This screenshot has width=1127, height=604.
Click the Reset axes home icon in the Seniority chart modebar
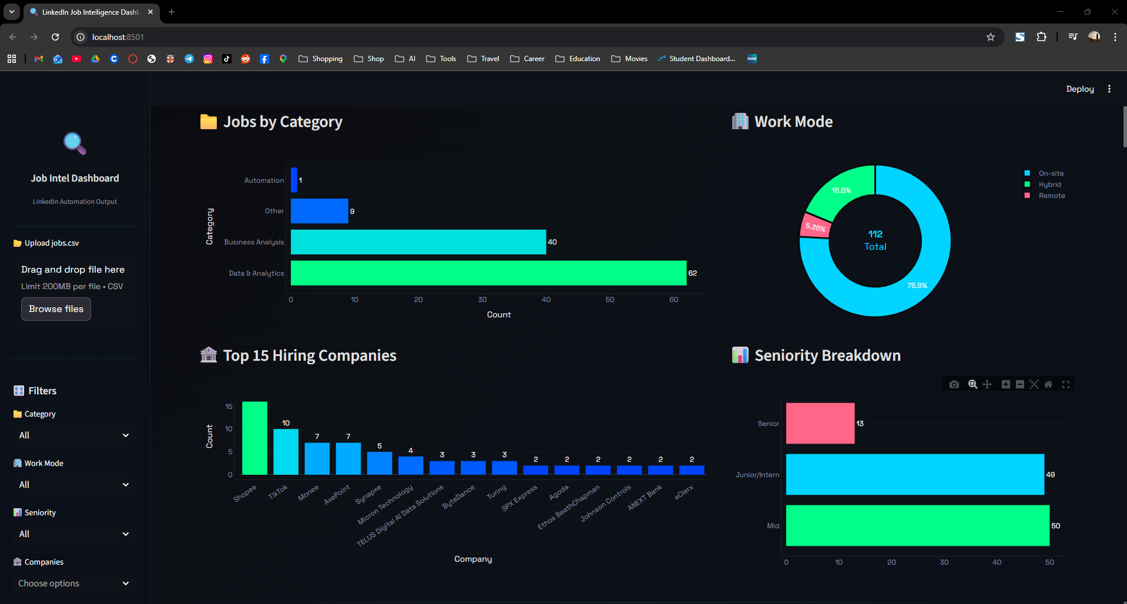(1048, 384)
